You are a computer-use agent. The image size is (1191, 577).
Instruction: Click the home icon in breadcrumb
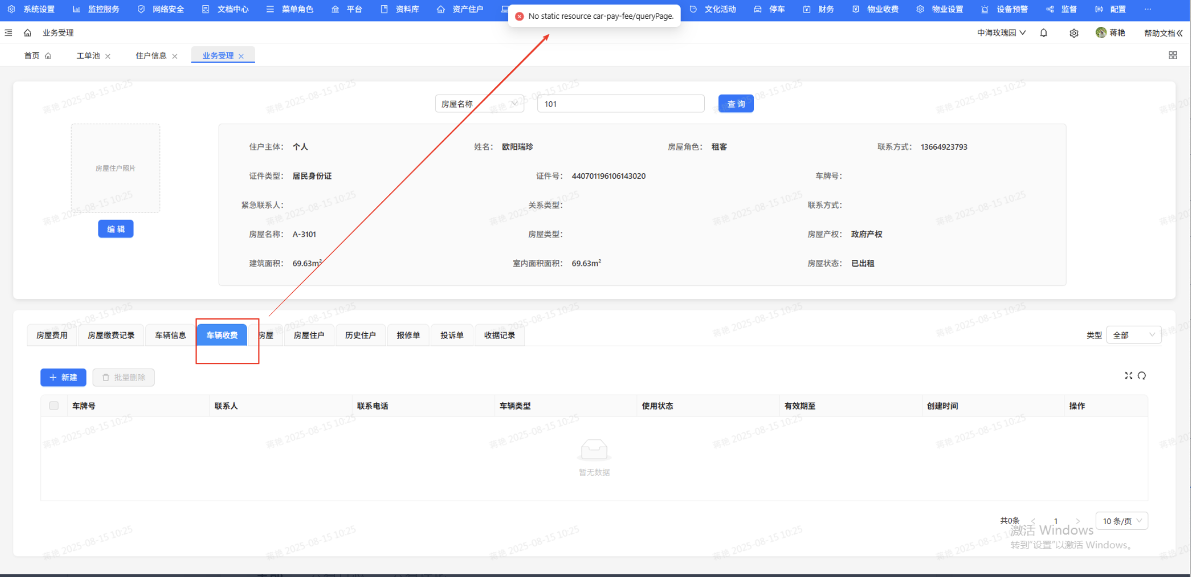(27, 33)
